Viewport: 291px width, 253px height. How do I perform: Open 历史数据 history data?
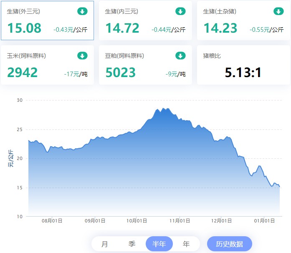click(229, 244)
